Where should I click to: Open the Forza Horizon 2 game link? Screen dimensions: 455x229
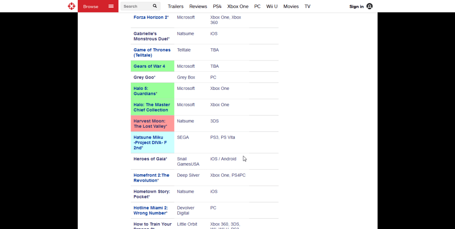tap(151, 17)
